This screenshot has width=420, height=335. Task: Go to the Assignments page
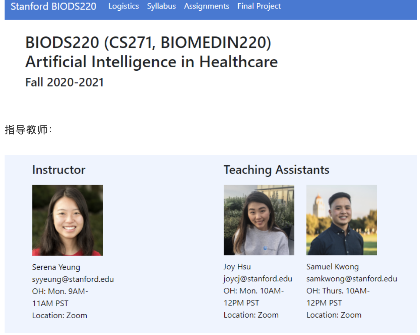(206, 6)
